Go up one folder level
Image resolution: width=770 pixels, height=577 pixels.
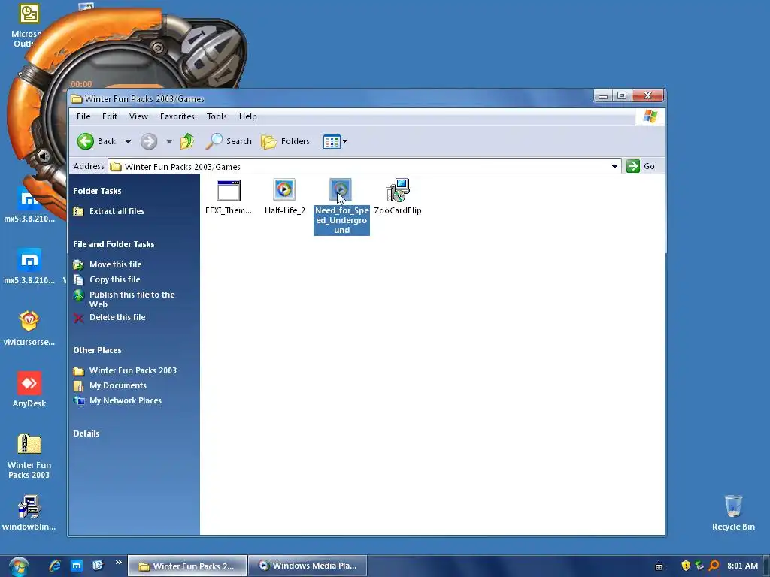pyautogui.click(x=187, y=141)
